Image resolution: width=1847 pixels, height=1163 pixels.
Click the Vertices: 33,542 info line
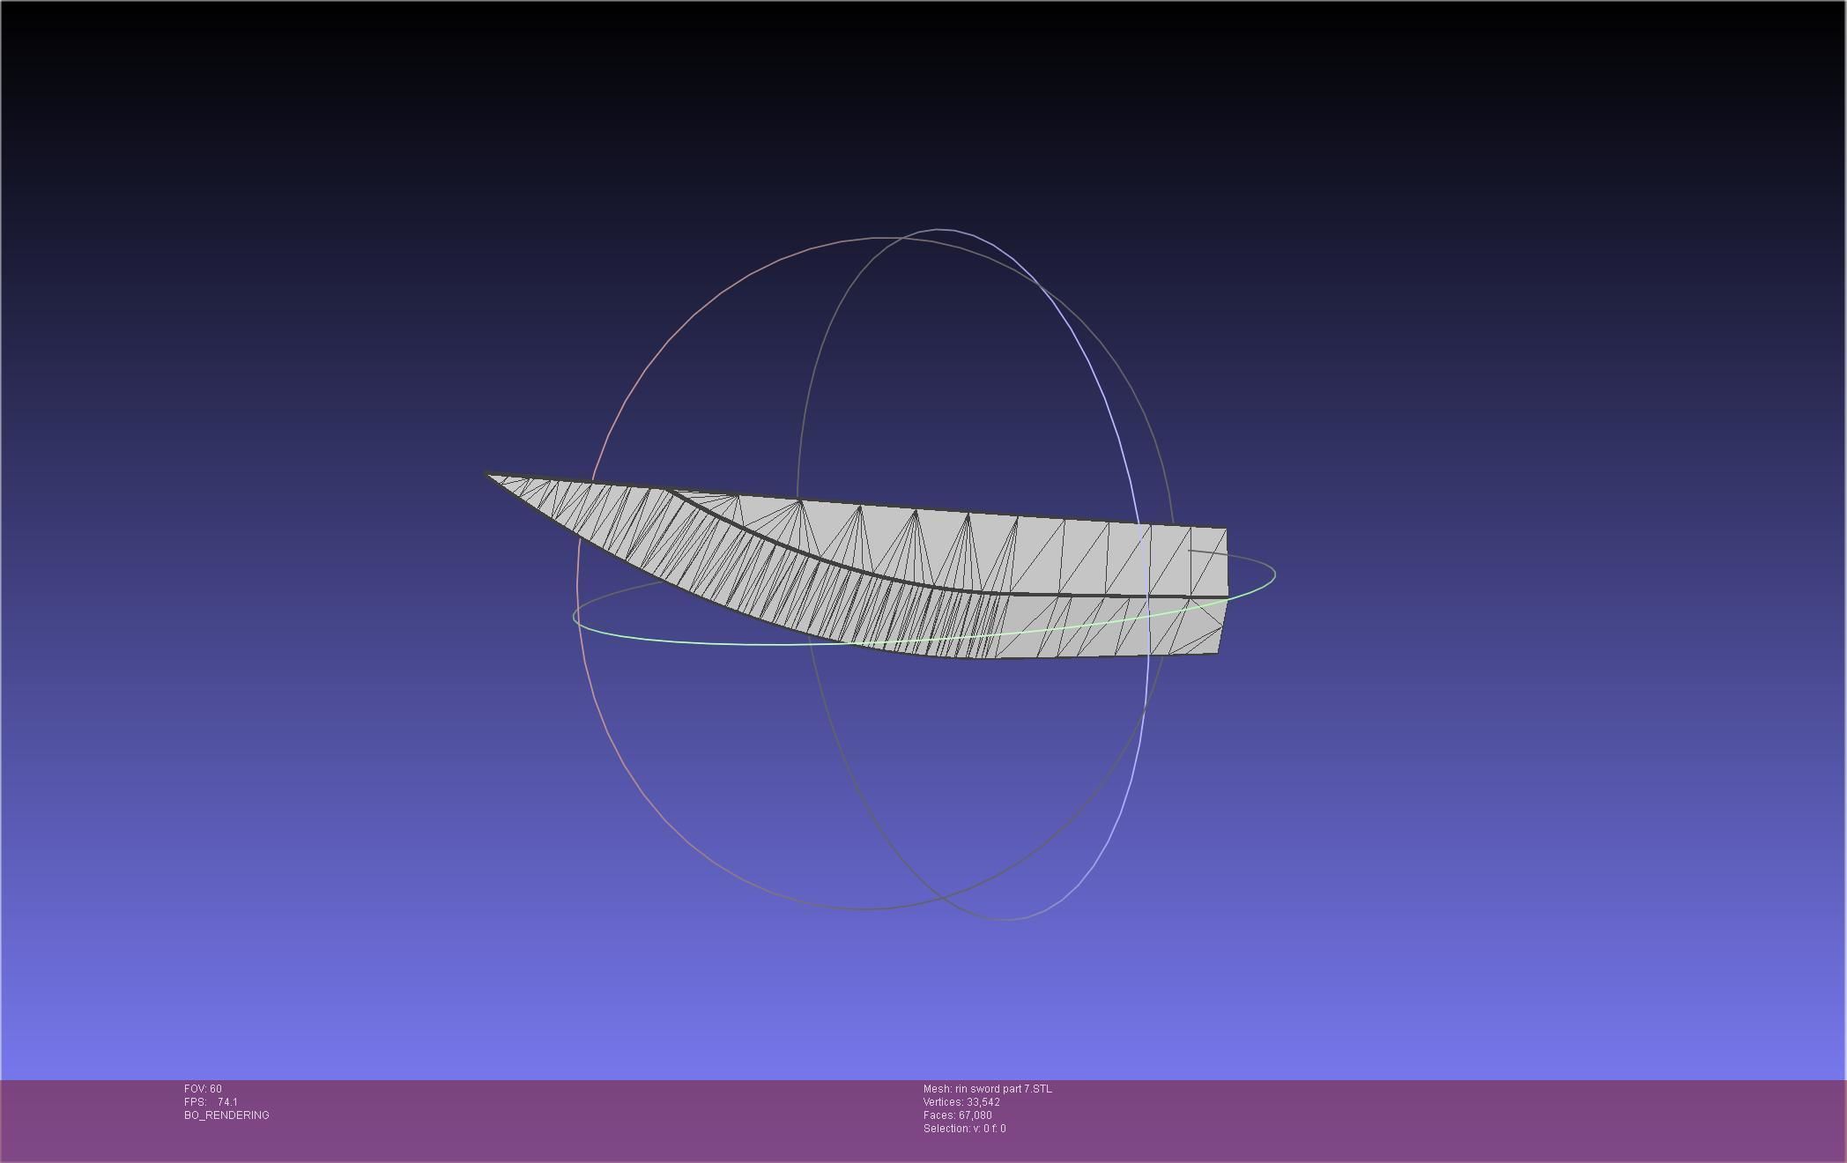[x=961, y=1102]
